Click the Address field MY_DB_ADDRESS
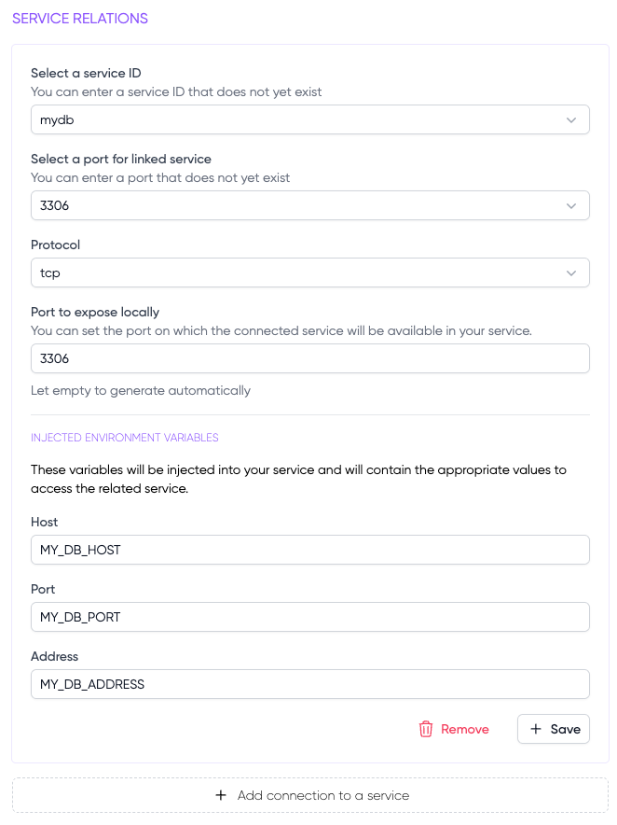 tap(309, 684)
